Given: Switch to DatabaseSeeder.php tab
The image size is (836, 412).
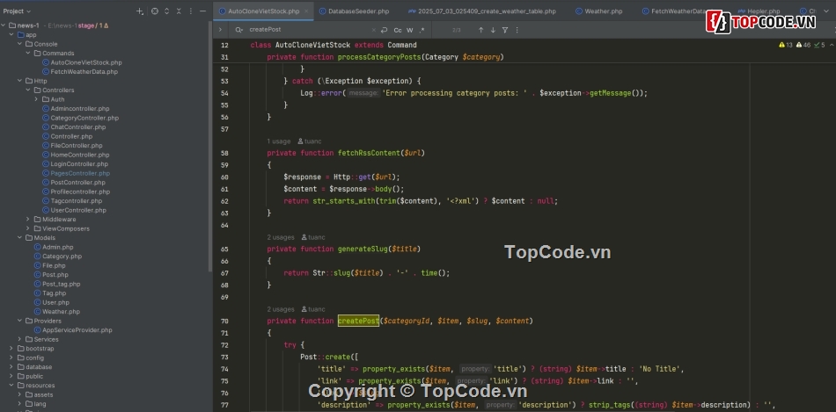Looking at the screenshot, I should [x=354, y=11].
